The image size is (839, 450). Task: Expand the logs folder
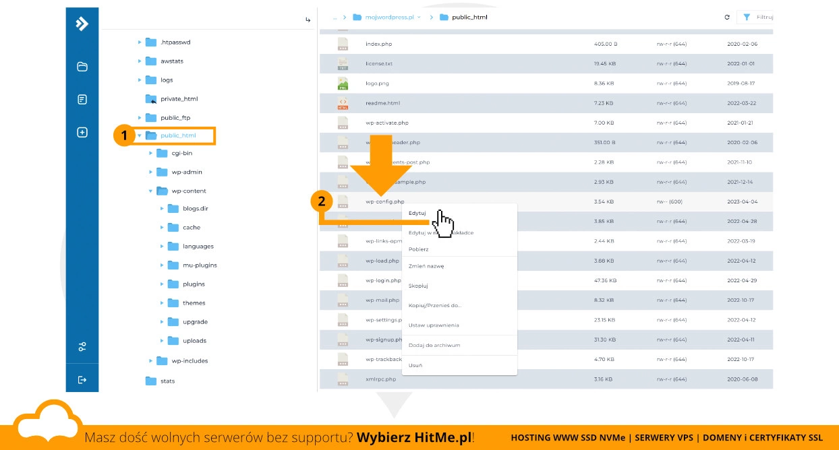pos(140,80)
